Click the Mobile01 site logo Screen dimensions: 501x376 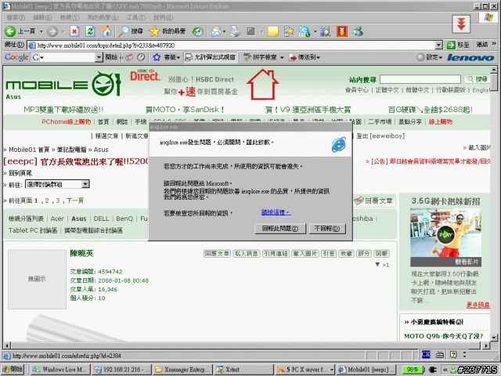[x=63, y=84]
